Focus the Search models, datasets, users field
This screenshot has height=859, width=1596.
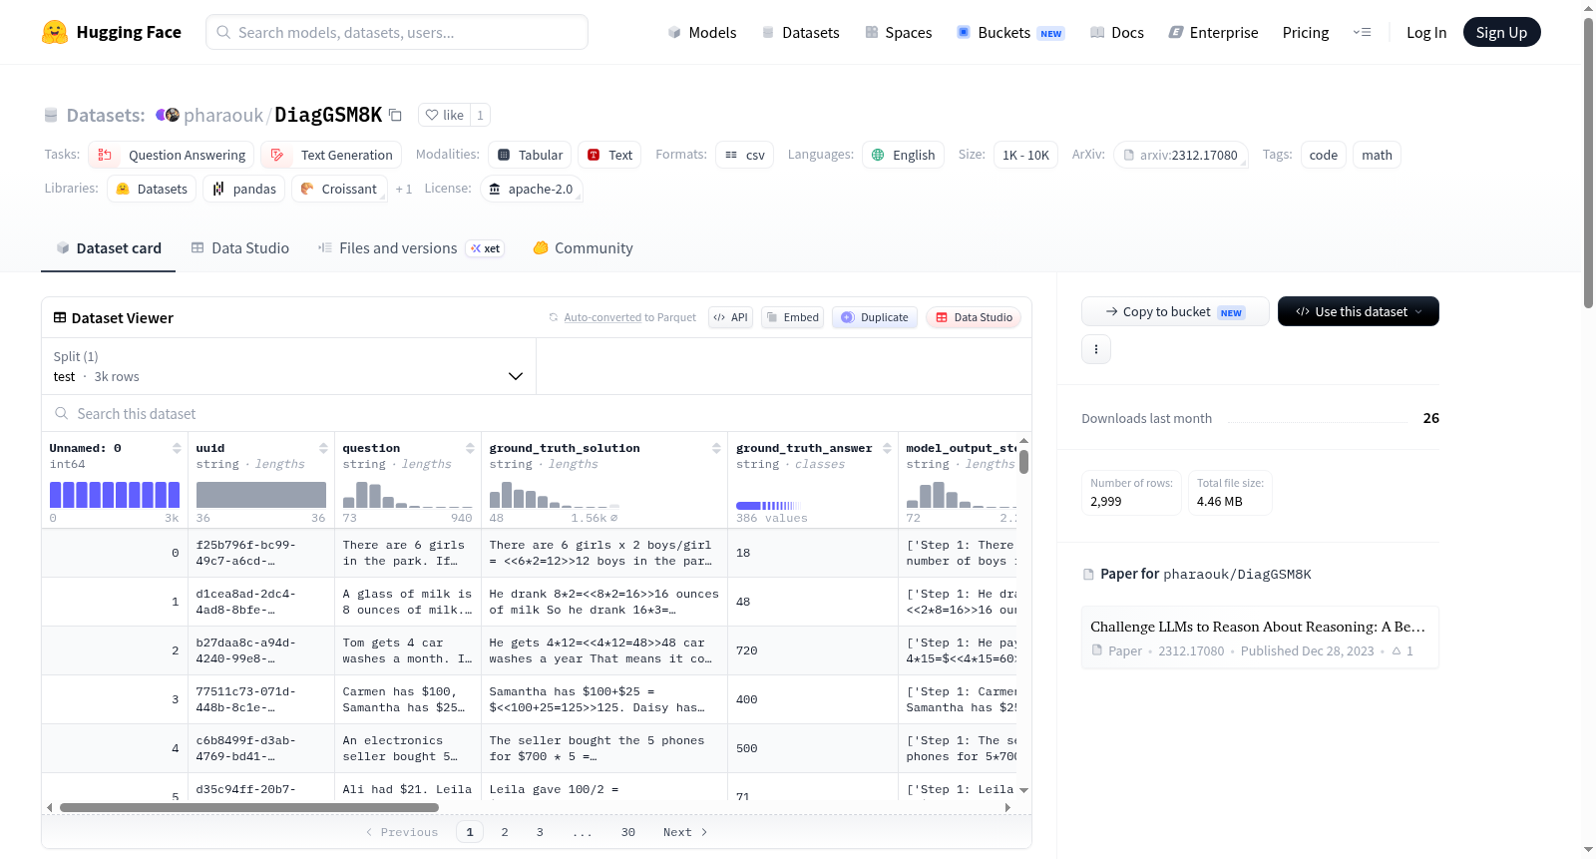click(397, 32)
